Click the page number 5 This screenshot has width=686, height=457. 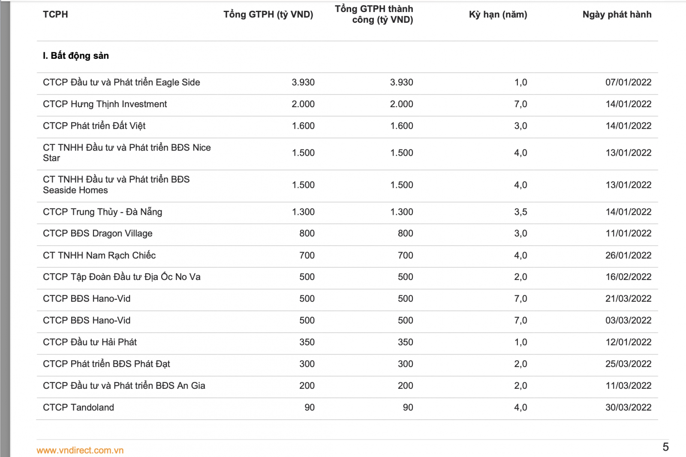[665, 447]
